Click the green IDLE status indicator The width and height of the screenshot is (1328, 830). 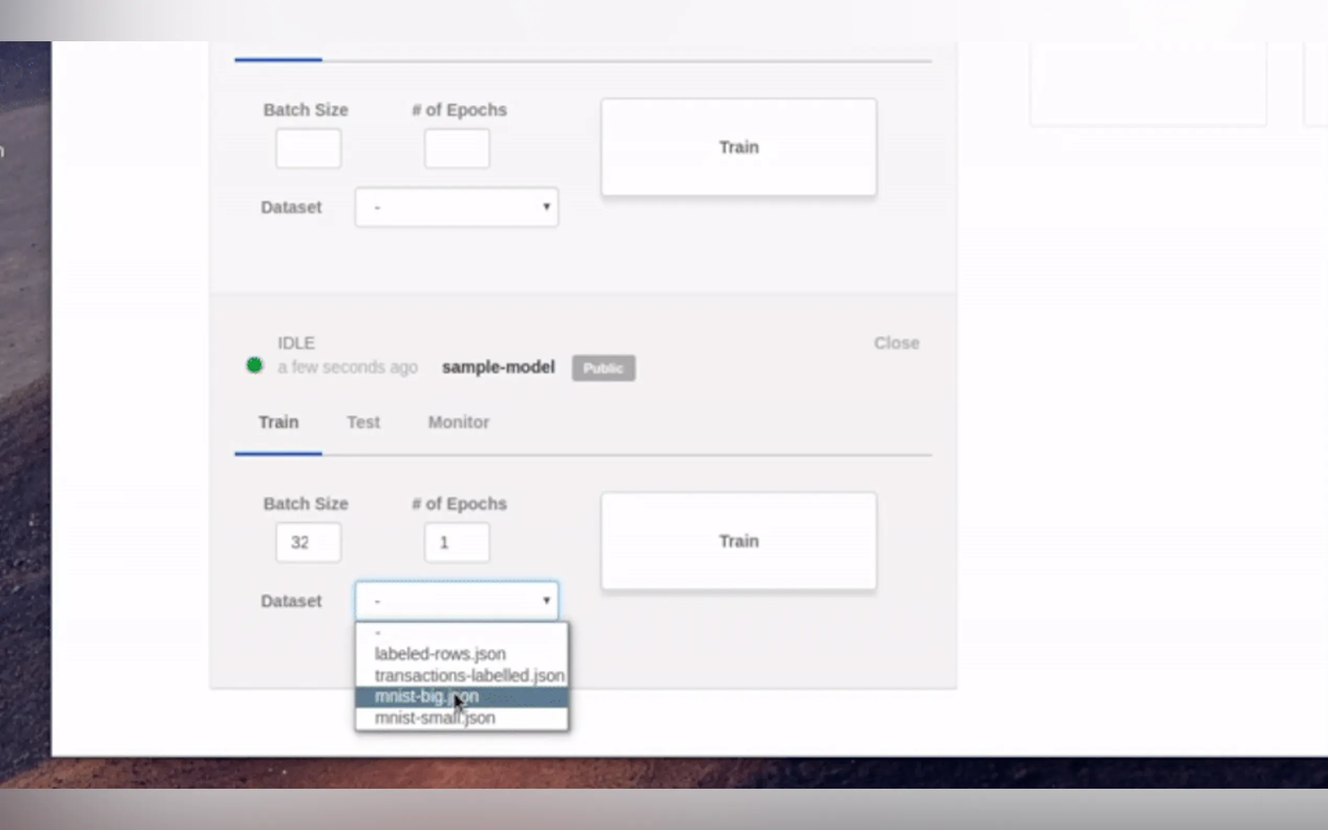coord(254,365)
